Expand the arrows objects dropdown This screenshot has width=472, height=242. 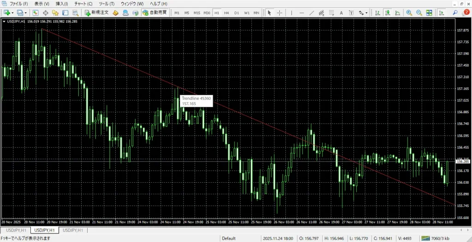point(367,13)
